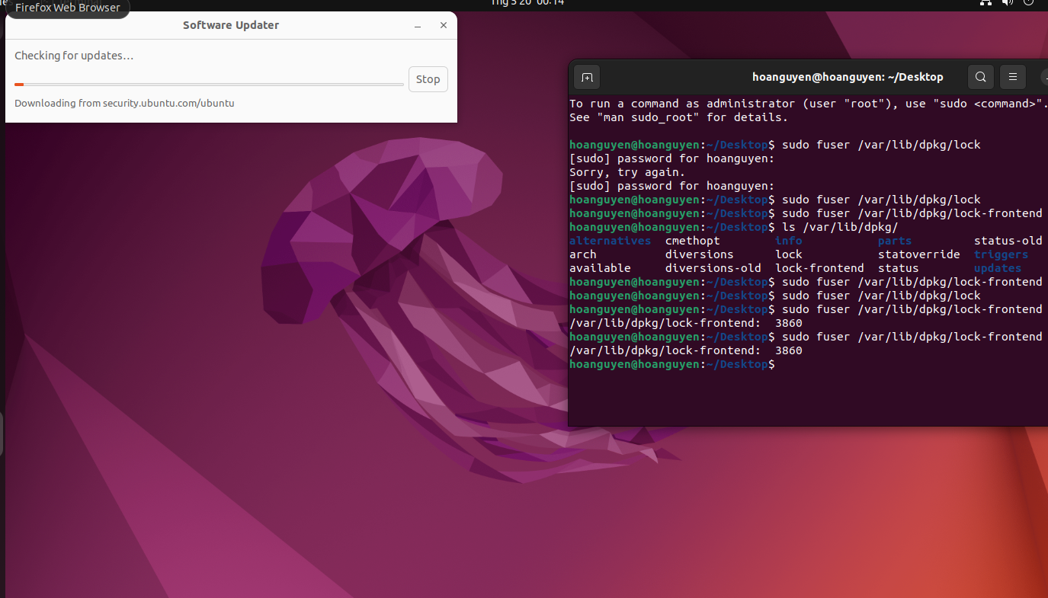
Task: Click the 'alternatives' directory in the listing
Action: coord(610,241)
